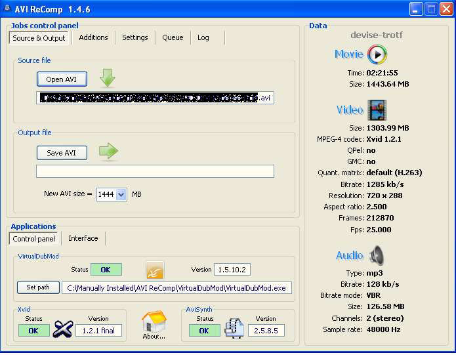Click the devise-trotf title text
Viewport: 456px width, 355px height.
(x=377, y=35)
